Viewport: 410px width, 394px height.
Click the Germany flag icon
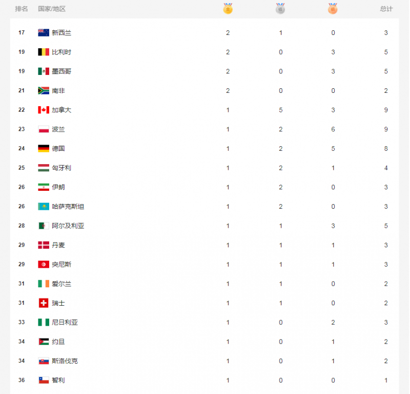click(44, 148)
